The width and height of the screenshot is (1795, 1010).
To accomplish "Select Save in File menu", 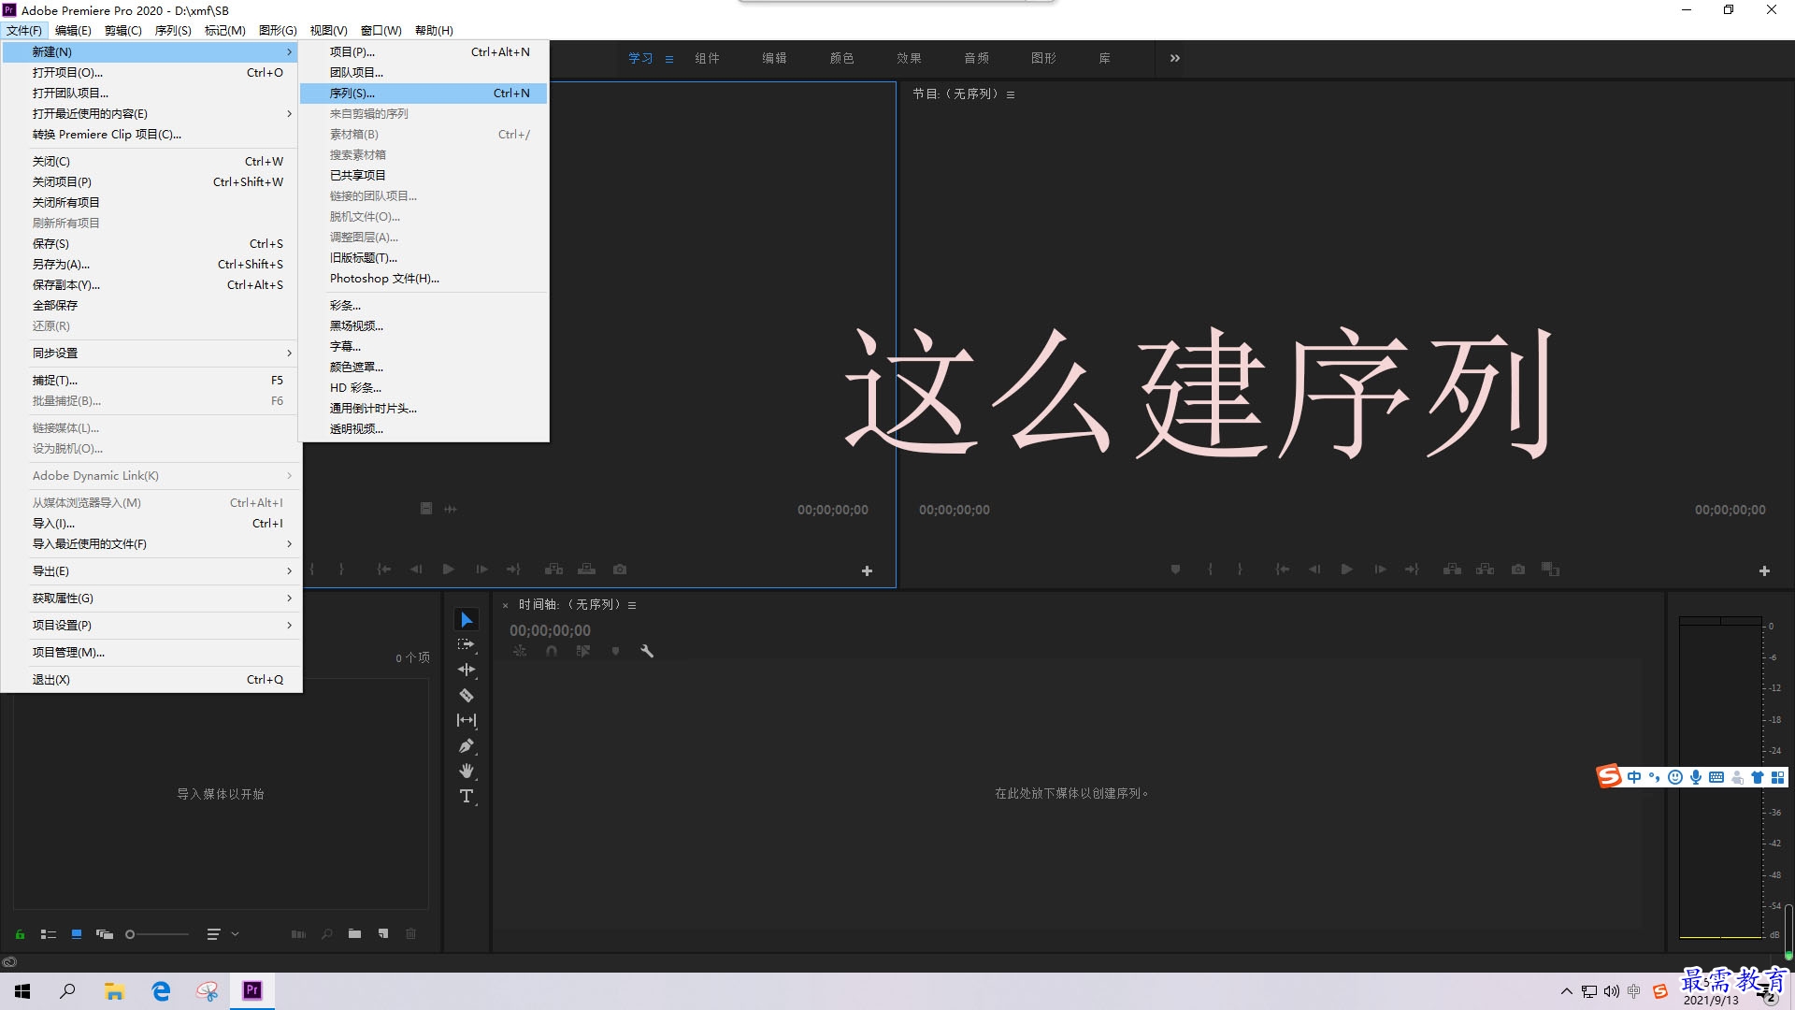I will coord(151,244).
